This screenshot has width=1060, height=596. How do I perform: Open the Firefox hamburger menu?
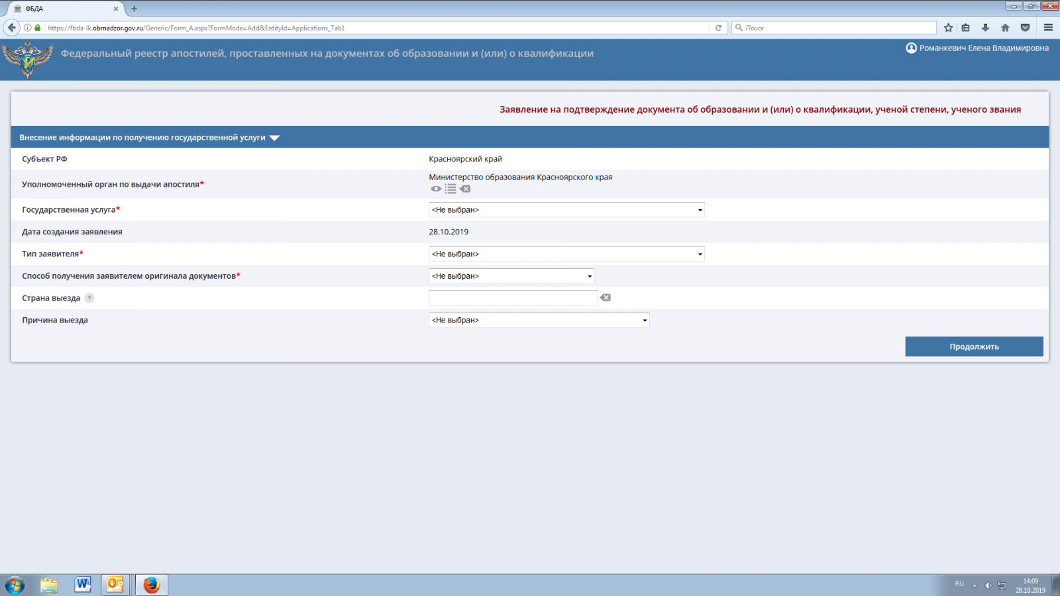1048,28
